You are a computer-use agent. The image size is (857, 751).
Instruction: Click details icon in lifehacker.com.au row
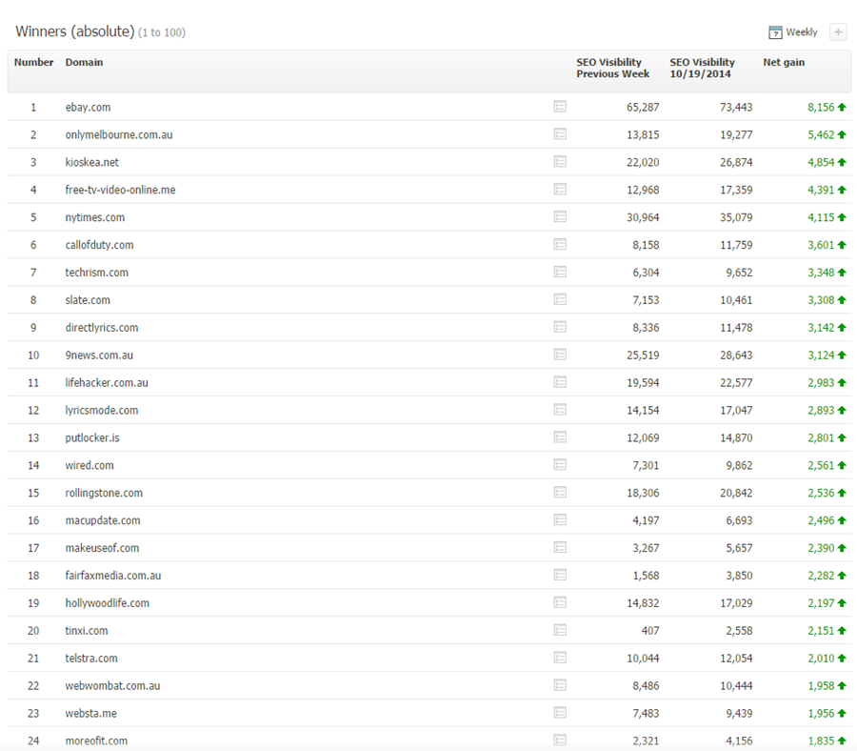tap(560, 383)
